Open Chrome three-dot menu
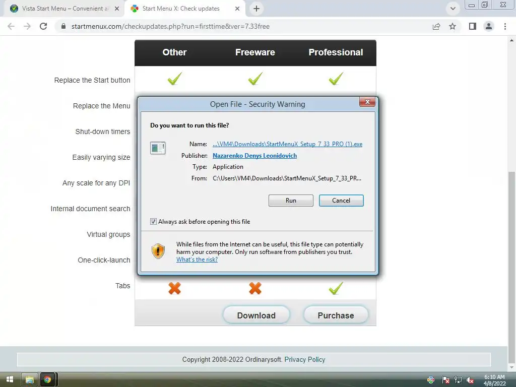516x387 pixels. [x=505, y=26]
